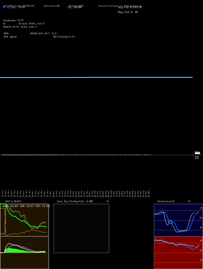
Task: Open the ADX line chart panel
Action: tap(24, 220)
